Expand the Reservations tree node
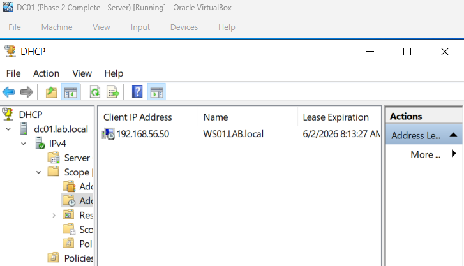 (x=54, y=216)
